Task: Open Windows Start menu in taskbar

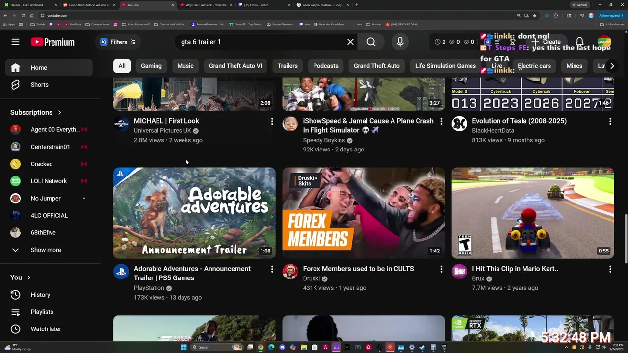Action: coord(183,347)
